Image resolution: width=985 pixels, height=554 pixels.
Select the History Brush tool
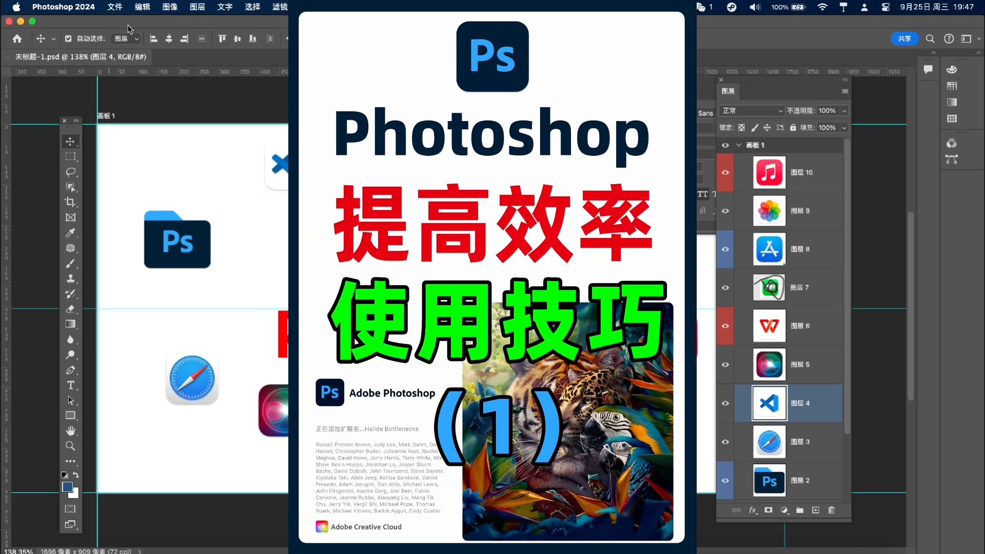(x=70, y=294)
